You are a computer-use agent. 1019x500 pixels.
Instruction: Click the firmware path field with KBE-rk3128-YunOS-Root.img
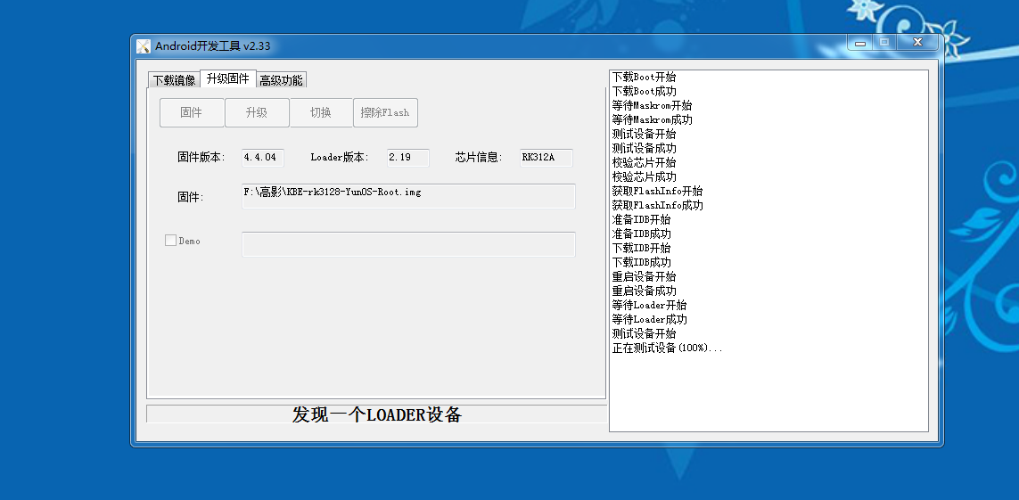(408, 196)
